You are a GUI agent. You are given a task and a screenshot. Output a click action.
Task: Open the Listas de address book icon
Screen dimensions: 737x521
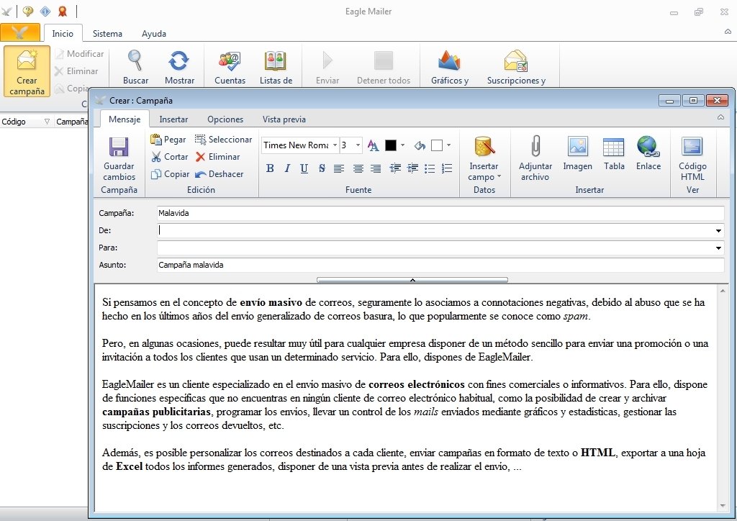point(276,60)
